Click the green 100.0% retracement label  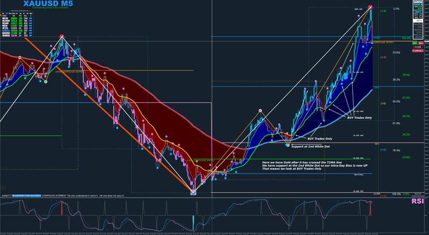(406, 38)
